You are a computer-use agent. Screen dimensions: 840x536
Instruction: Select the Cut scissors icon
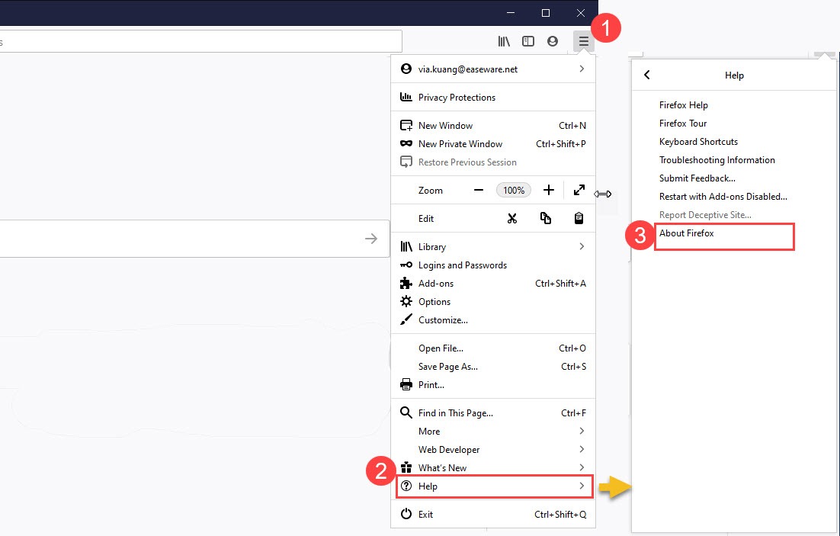coord(512,218)
